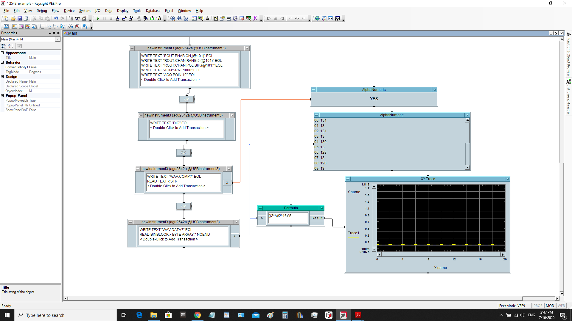572x321 pixels.
Task: Open the Main object selector dropdown
Action: (58, 39)
